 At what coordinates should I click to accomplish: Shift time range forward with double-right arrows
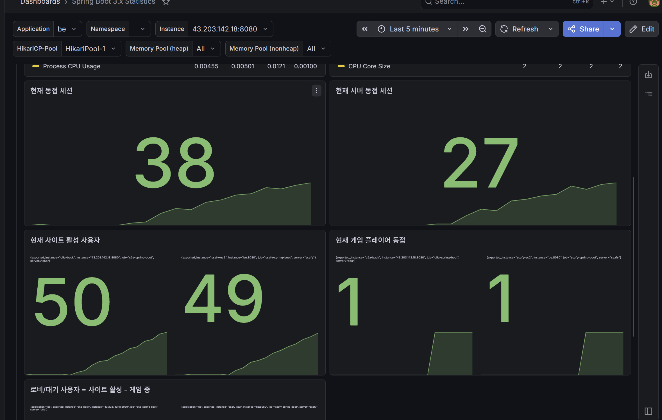coord(466,29)
